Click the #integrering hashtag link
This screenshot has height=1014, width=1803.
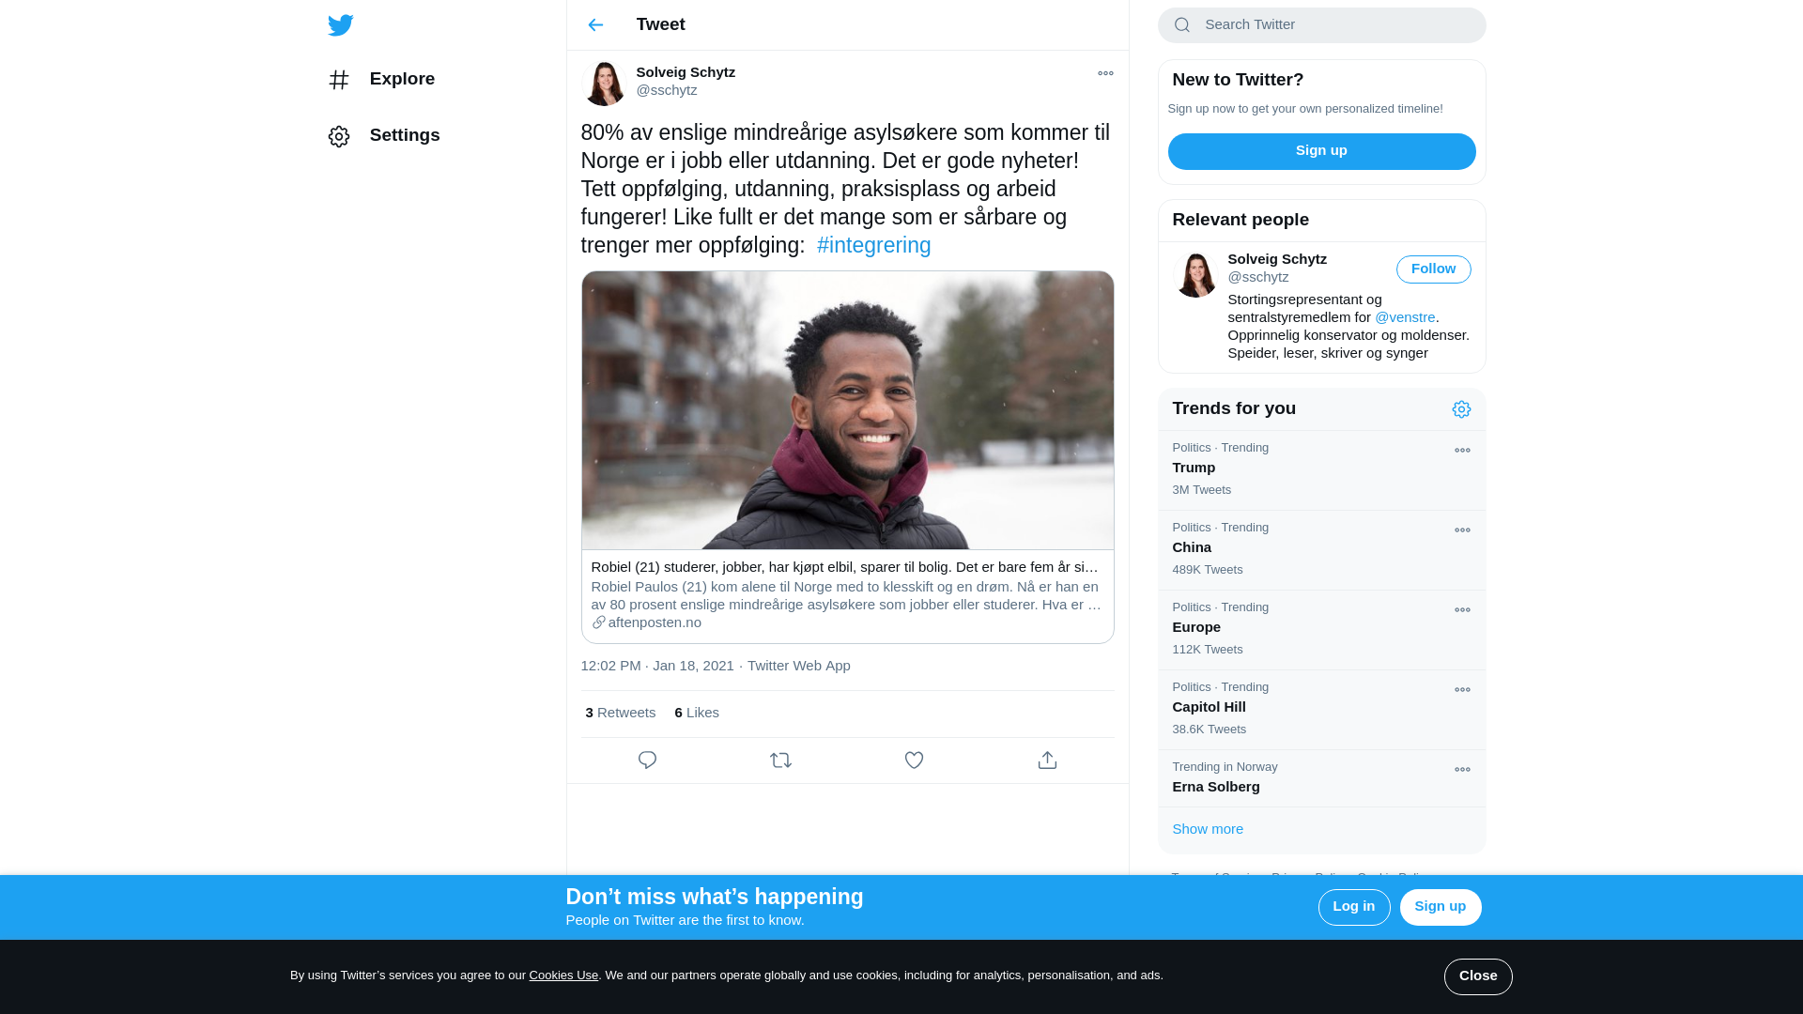coord(873,246)
